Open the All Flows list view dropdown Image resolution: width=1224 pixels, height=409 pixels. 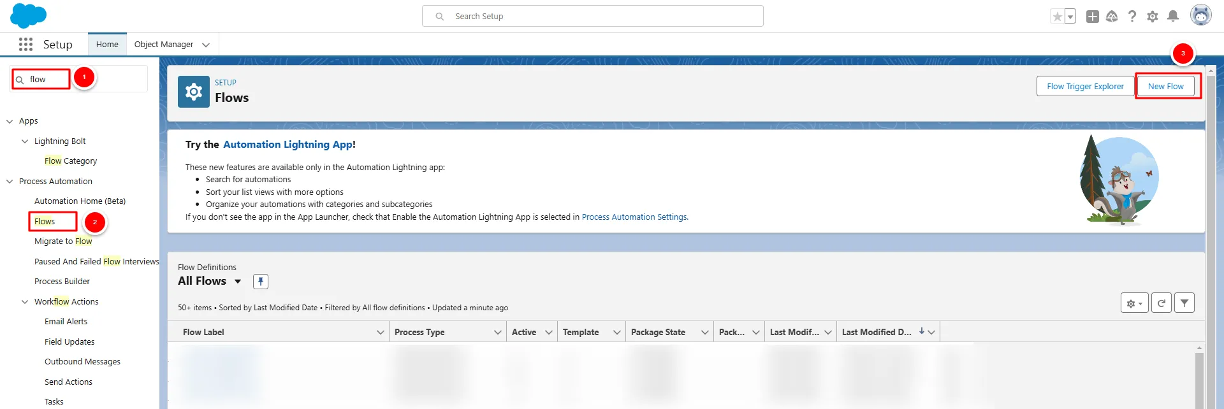click(x=238, y=282)
